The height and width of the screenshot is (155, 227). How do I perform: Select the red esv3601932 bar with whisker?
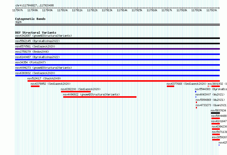coord(214,86)
